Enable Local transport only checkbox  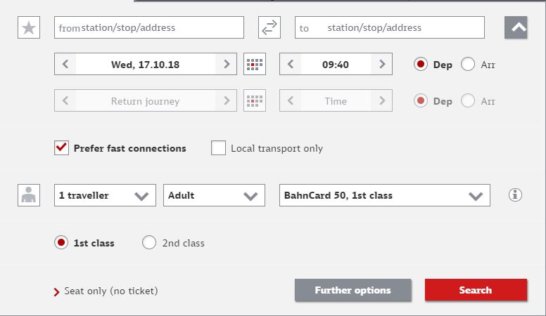pos(218,147)
